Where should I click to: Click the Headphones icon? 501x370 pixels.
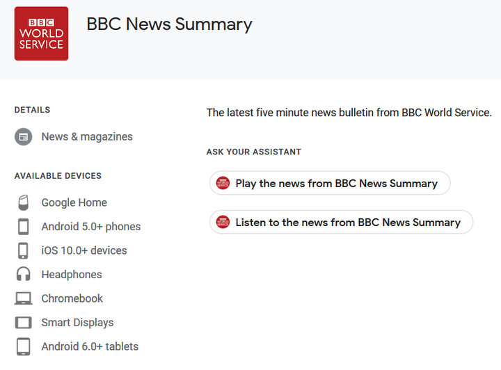(x=24, y=274)
